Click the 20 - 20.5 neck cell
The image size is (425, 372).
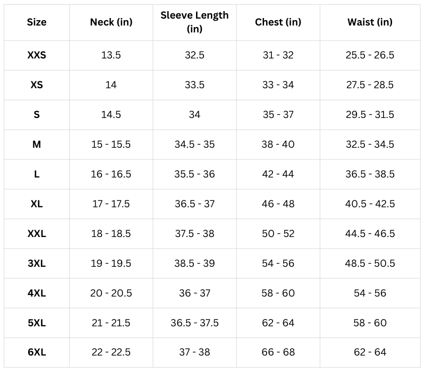[x=111, y=293]
